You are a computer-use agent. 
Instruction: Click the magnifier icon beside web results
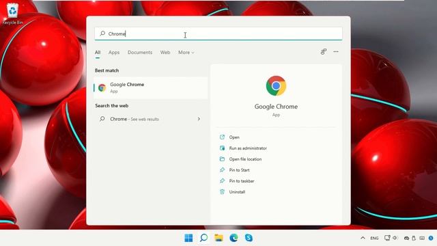click(x=102, y=119)
